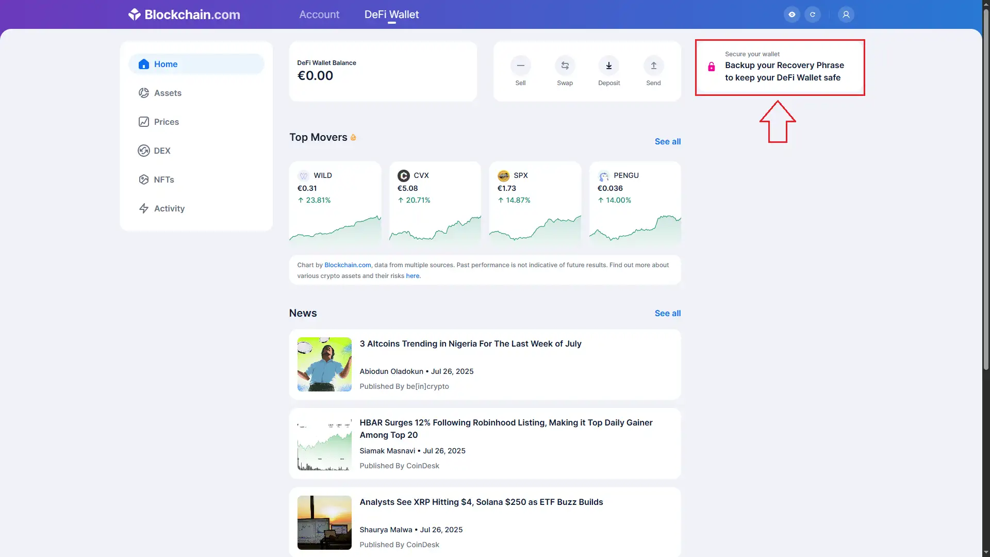The height and width of the screenshot is (557, 990).
Task: View Activity in the sidebar
Action: [196, 208]
